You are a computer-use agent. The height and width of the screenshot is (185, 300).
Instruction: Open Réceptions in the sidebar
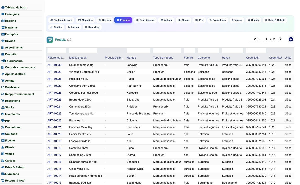click(x=11, y=101)
